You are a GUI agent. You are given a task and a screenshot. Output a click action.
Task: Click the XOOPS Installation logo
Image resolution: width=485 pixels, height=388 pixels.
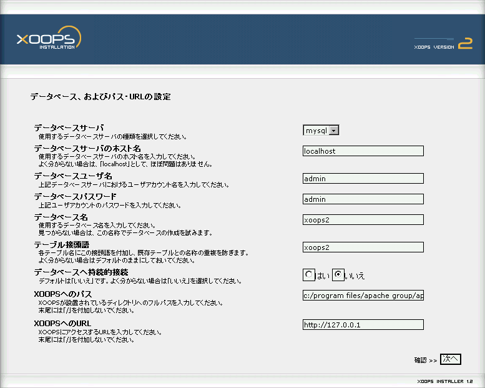click(x=49, y=39)
